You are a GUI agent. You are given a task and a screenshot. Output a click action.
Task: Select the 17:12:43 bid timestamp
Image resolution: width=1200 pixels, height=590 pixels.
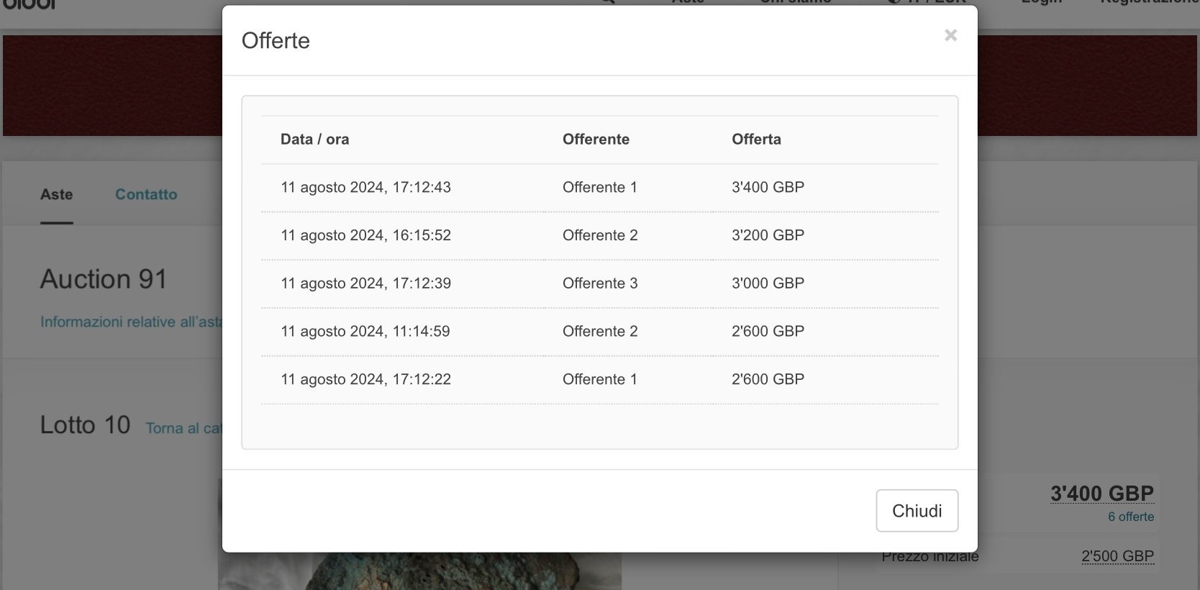click(x=365, y=188)
